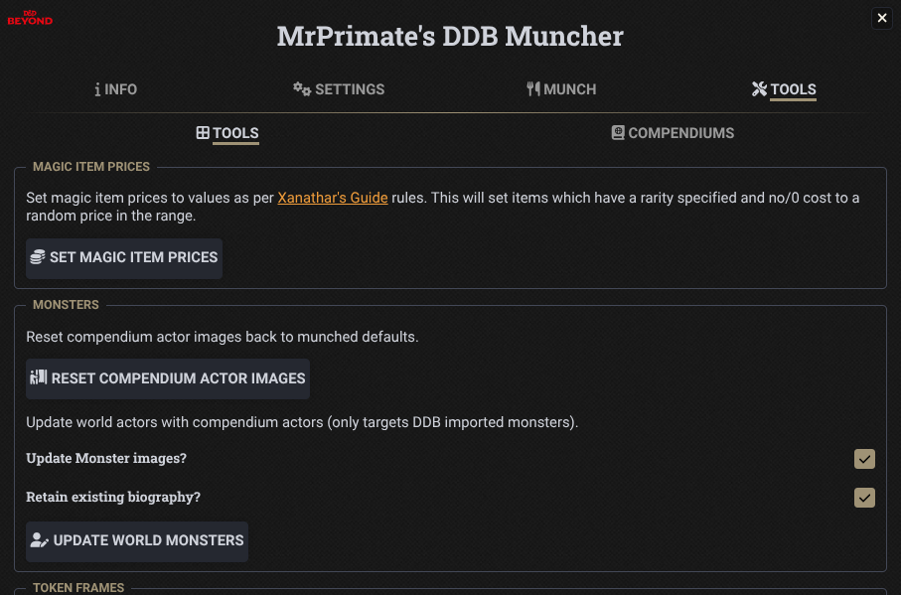The height and width of the screenshot is (595, 901).
Task: Select the top-level Tools tab
Action: (784, 89)
